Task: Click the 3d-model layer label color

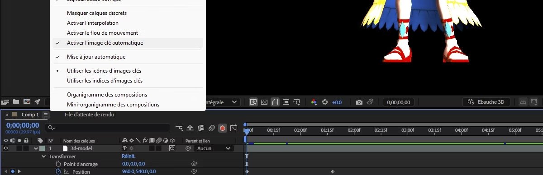Action: (x=42, y=148)
